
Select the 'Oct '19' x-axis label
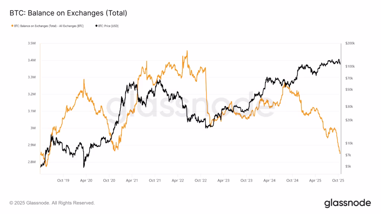[63, 180]
